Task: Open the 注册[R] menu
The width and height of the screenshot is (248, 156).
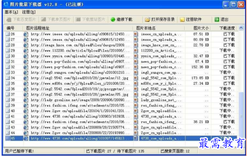Action: pos(29,12)
